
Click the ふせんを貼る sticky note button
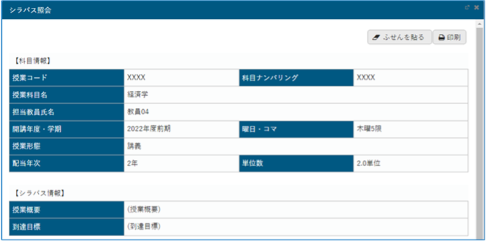399,37
